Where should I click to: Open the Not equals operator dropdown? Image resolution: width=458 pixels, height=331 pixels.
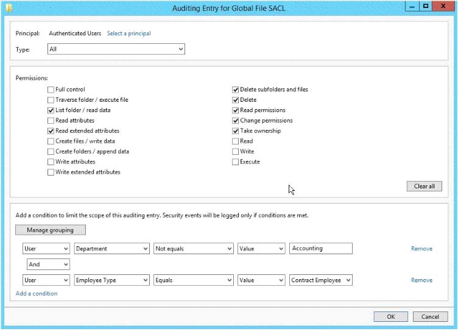(193, 249)
